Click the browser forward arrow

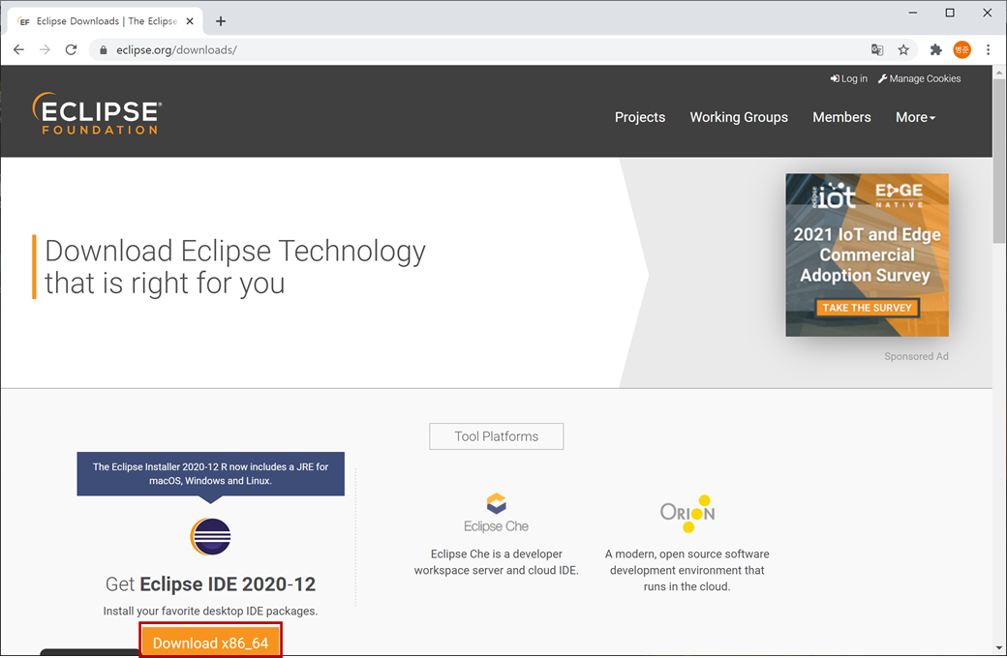[x=45, y=49]
